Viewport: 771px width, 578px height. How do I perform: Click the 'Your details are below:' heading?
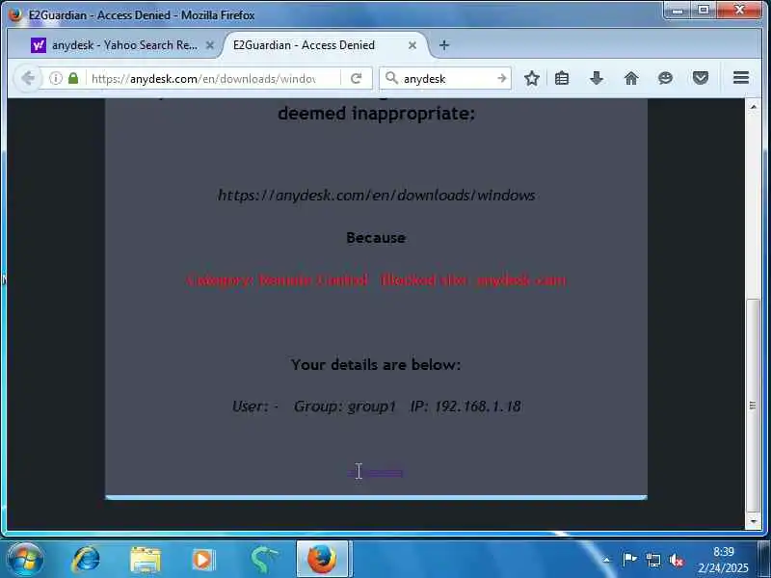point(376,365)
